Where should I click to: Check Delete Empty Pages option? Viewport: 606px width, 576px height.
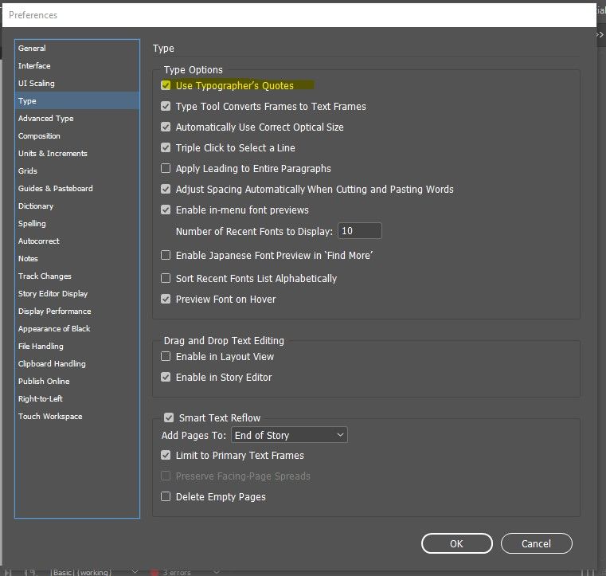[x=166, y=496]
